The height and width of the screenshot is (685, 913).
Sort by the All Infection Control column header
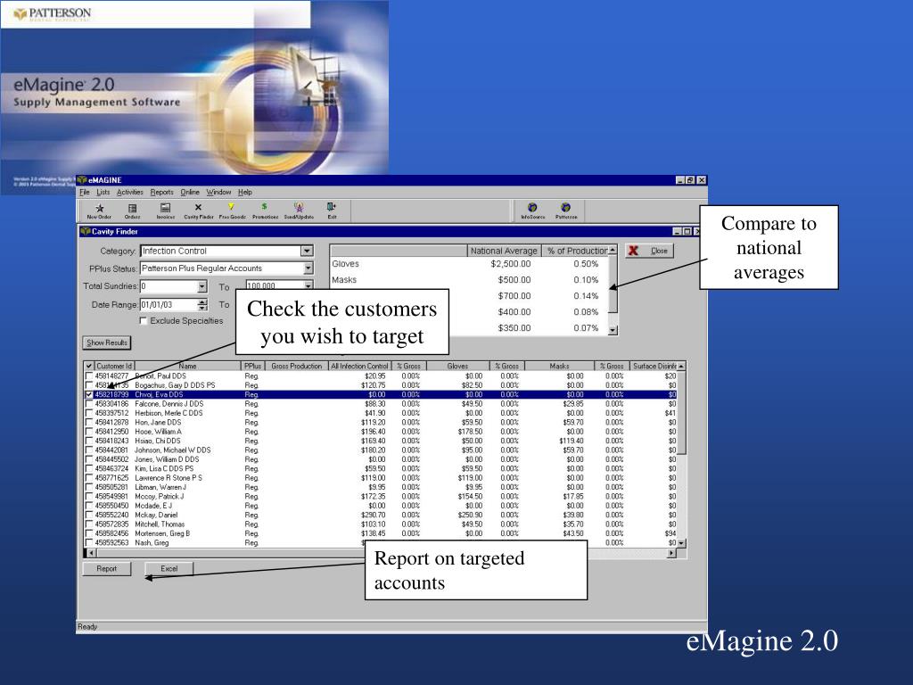coord(359,367)
